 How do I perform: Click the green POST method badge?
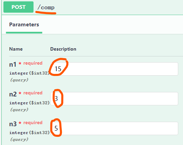[18, 7]
